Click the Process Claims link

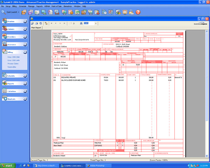[13, 63]
